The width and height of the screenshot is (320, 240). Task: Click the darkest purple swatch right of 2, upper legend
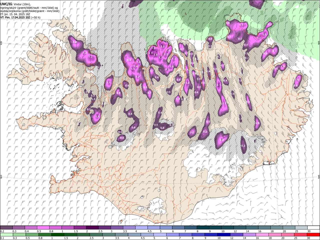coord(92,227)
